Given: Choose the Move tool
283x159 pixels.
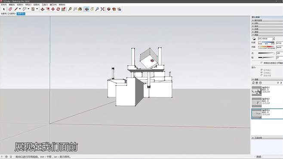Looking at the screenshot, I should coord(53,9).
